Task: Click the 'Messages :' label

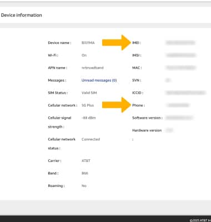Action: (57, 80)
